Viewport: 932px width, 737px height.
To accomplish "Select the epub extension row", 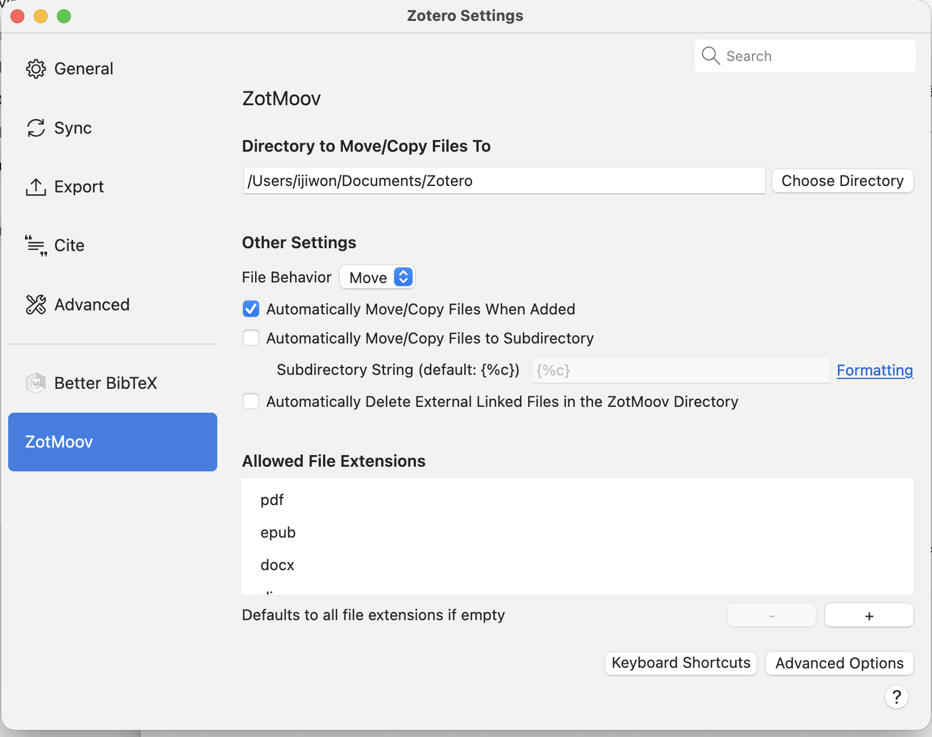I will [578, 532].
